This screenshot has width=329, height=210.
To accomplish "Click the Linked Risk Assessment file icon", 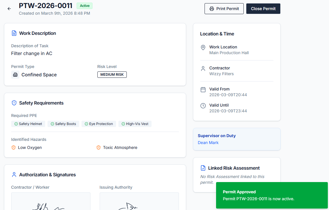I will tap(203, 168).
